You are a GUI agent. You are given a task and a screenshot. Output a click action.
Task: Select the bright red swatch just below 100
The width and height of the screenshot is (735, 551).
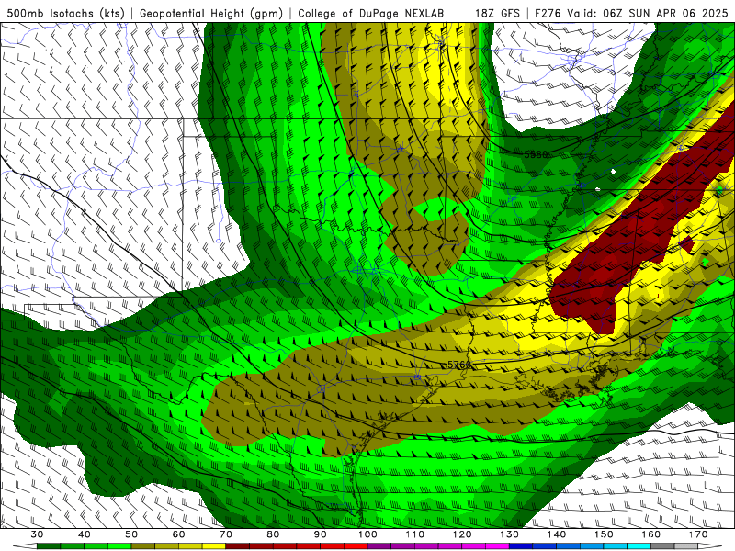coord(356,546)
